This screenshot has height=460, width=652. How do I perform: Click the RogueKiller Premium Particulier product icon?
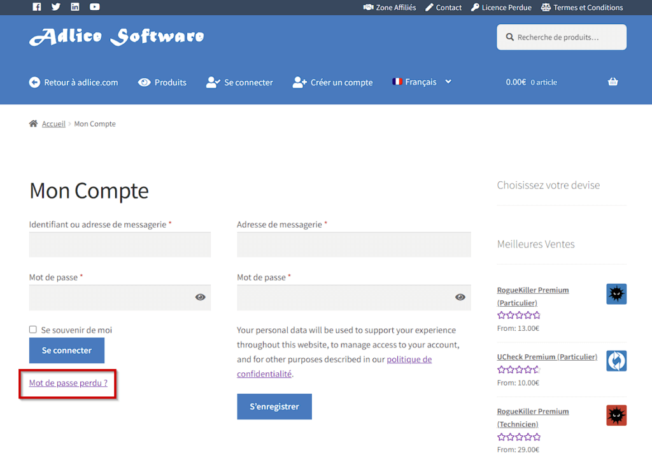(616, 294)
